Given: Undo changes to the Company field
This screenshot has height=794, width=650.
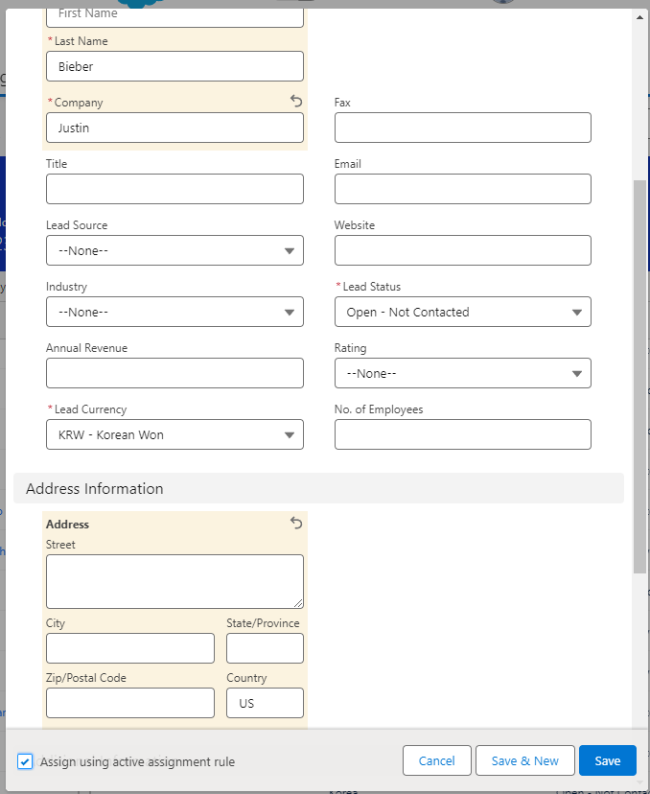Looking at the screenshot, I should (x=296, y=101).
